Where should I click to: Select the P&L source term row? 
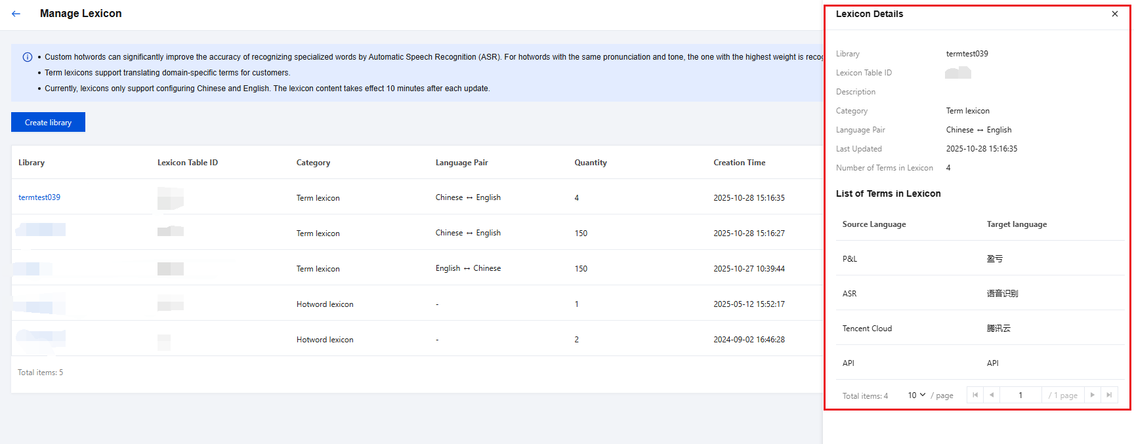click(x=850, y=259)
